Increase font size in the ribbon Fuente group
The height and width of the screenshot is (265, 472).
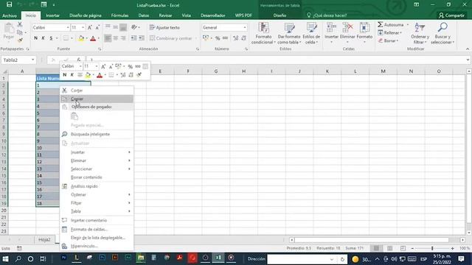[x=90, y=28]
